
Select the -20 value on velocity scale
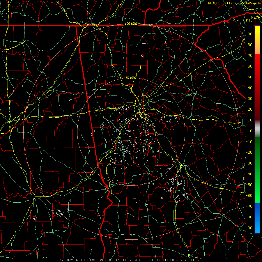[249, 152]
